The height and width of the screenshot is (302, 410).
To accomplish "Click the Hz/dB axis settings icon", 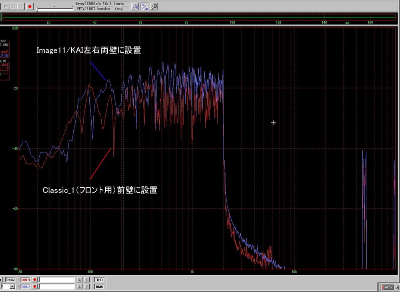I will click(x=145, y=6).
